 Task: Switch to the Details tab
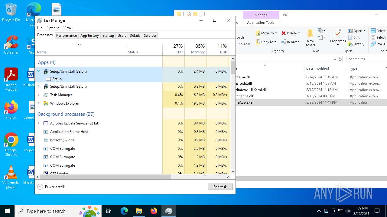135,36
